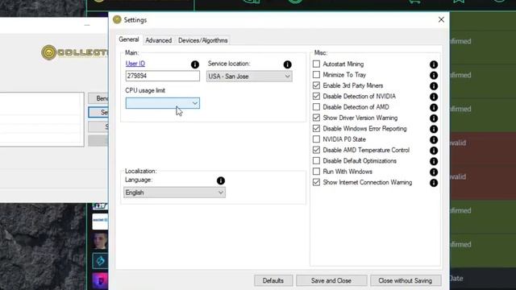516x290 pixels.
Task: Enable Run With Windows checkbox
Action: (x=316, y=172)
